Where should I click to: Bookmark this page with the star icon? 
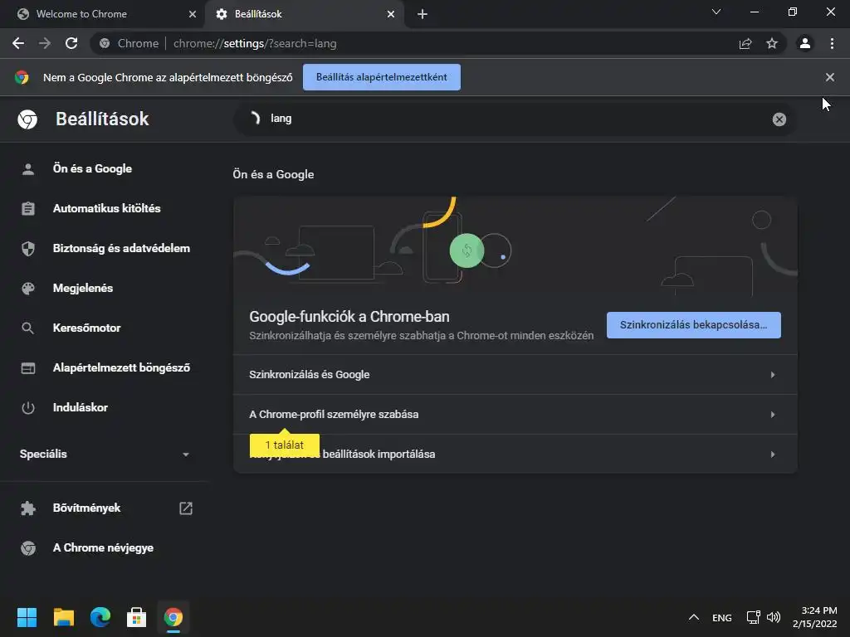coord(772,43)
